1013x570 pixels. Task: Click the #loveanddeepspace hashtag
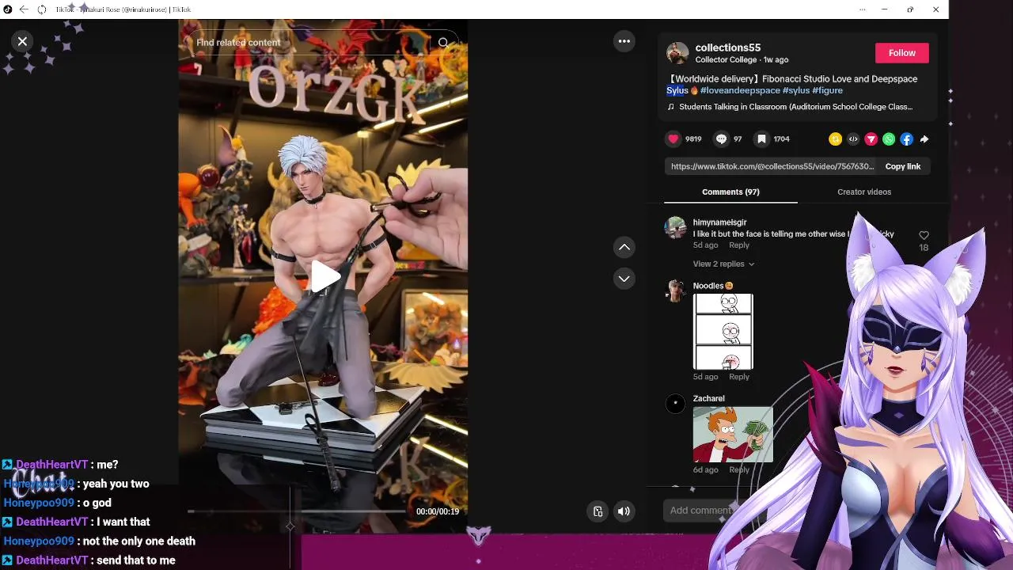740,90
